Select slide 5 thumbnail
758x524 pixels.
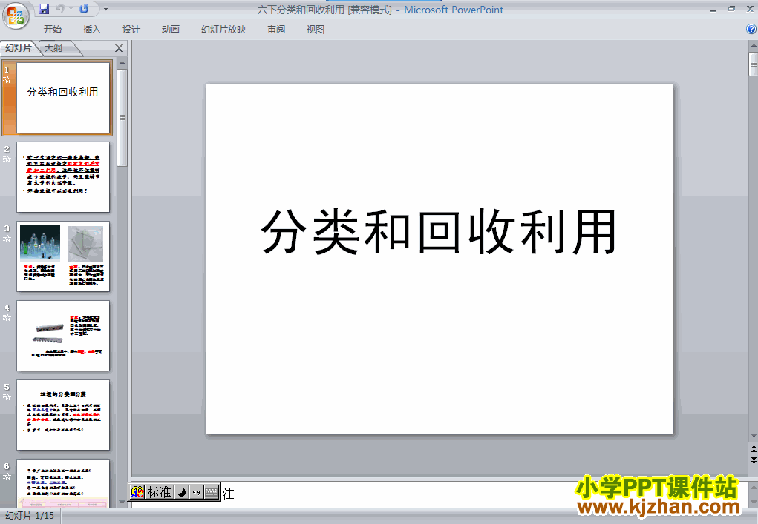tap(63, 415)
